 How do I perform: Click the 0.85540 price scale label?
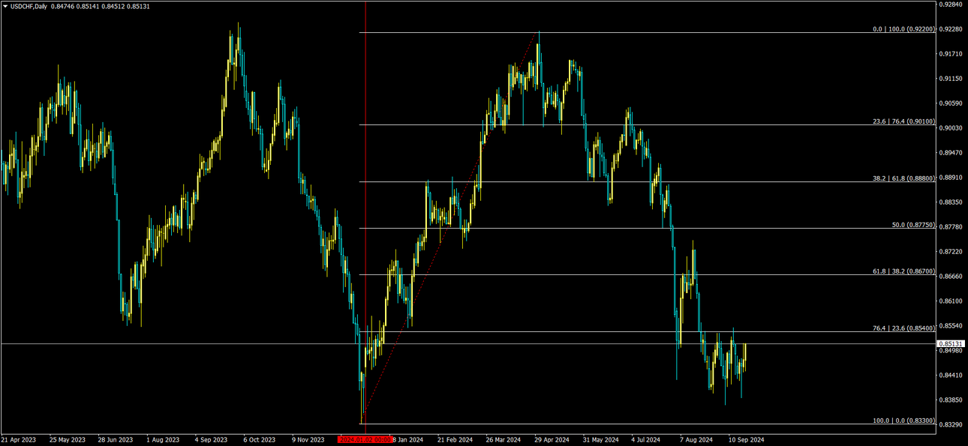pyautogui.click(x=950, y=325)
